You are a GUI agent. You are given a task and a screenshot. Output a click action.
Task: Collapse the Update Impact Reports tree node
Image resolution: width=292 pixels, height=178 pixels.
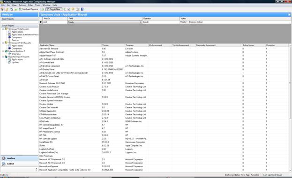3,57
